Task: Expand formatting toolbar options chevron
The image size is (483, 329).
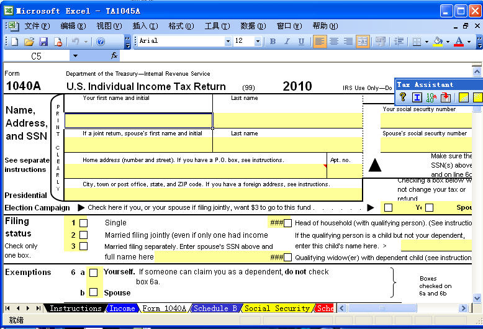Action: pos(479,42)
